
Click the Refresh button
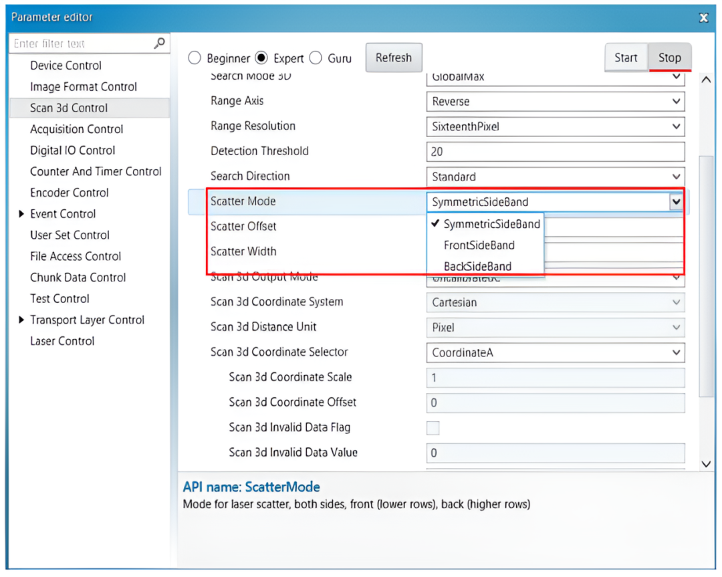tap(393, 58)
